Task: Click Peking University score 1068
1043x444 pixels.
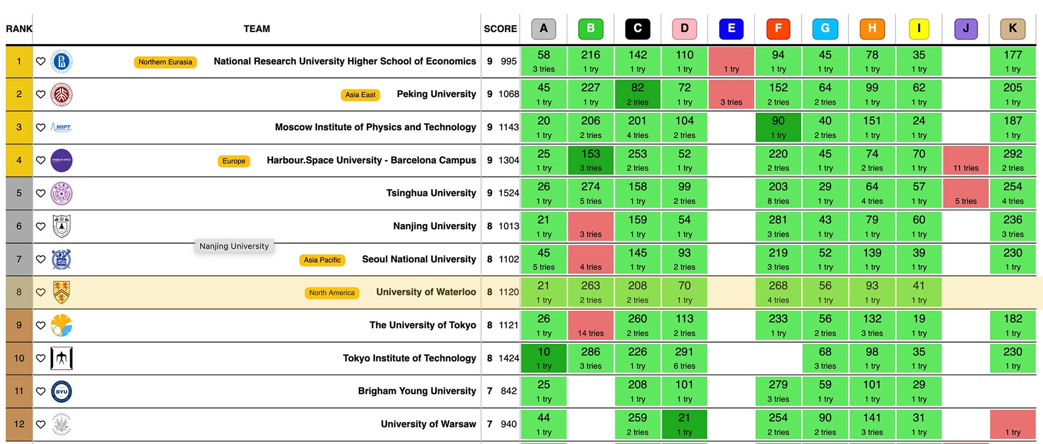Action: pyautogui.click(x=509, y=94)
